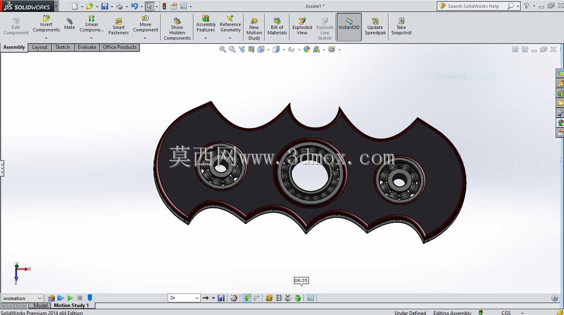Click Show Hidden Components
564x315 pixels.
(x=177, y=29)
